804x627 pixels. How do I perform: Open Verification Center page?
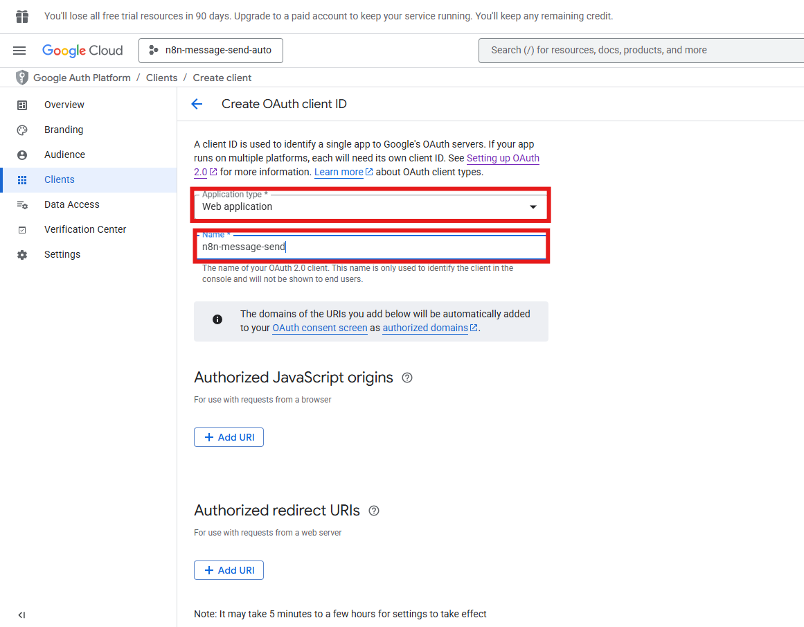(x=84, y=229)
